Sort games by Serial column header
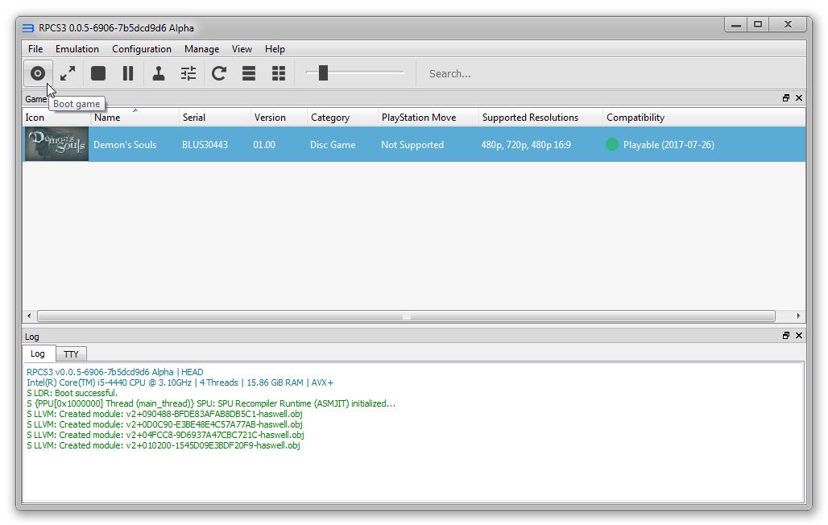 pyautogui.click(x=214, y=118)
